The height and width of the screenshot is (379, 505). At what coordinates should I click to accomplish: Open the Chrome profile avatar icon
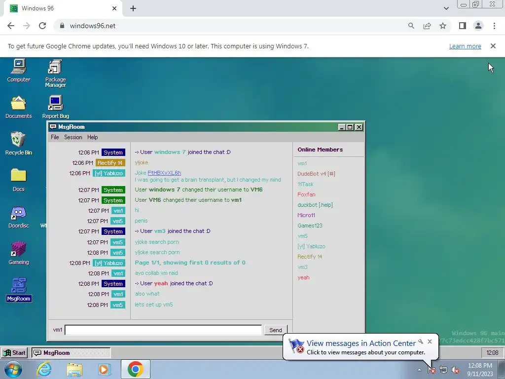[x=478, y=26]
